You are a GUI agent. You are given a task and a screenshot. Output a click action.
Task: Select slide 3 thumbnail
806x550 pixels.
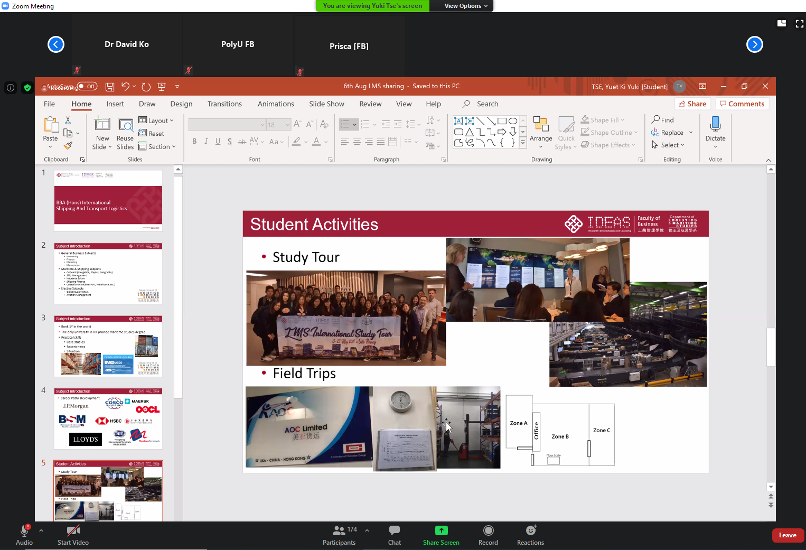click(x=108, y=346)
